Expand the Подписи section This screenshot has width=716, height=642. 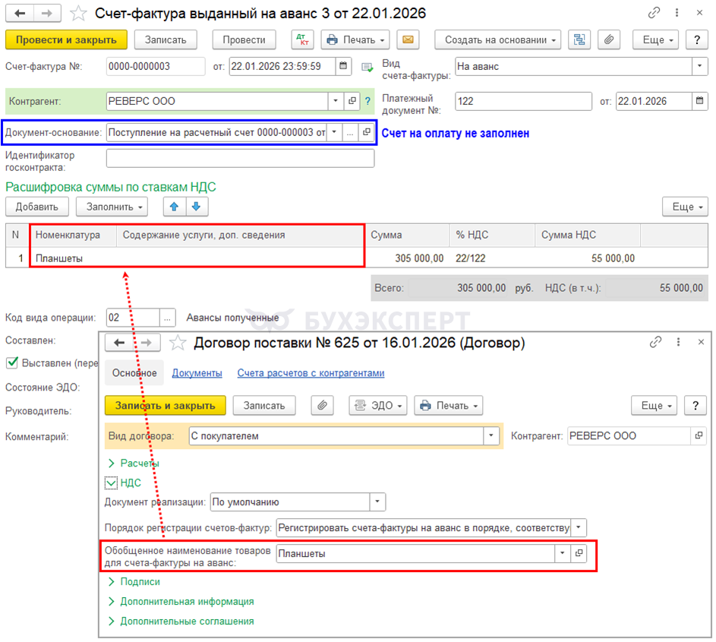tap(112, 582)
